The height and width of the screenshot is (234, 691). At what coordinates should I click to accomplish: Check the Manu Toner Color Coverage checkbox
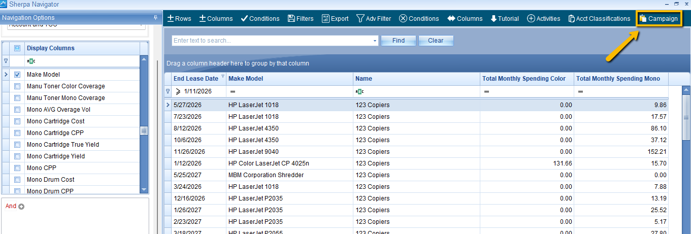pos(17,86)
